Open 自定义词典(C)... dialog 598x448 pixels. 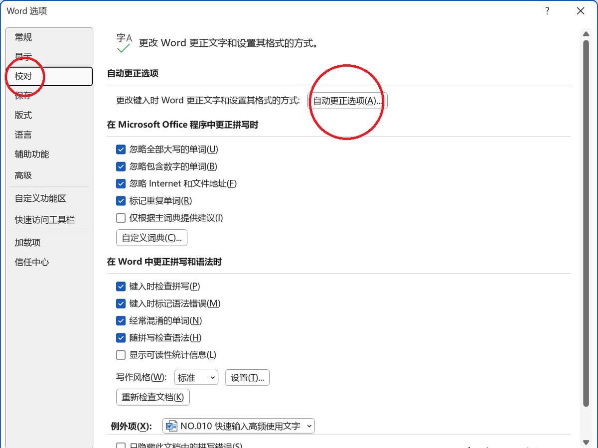151,238
